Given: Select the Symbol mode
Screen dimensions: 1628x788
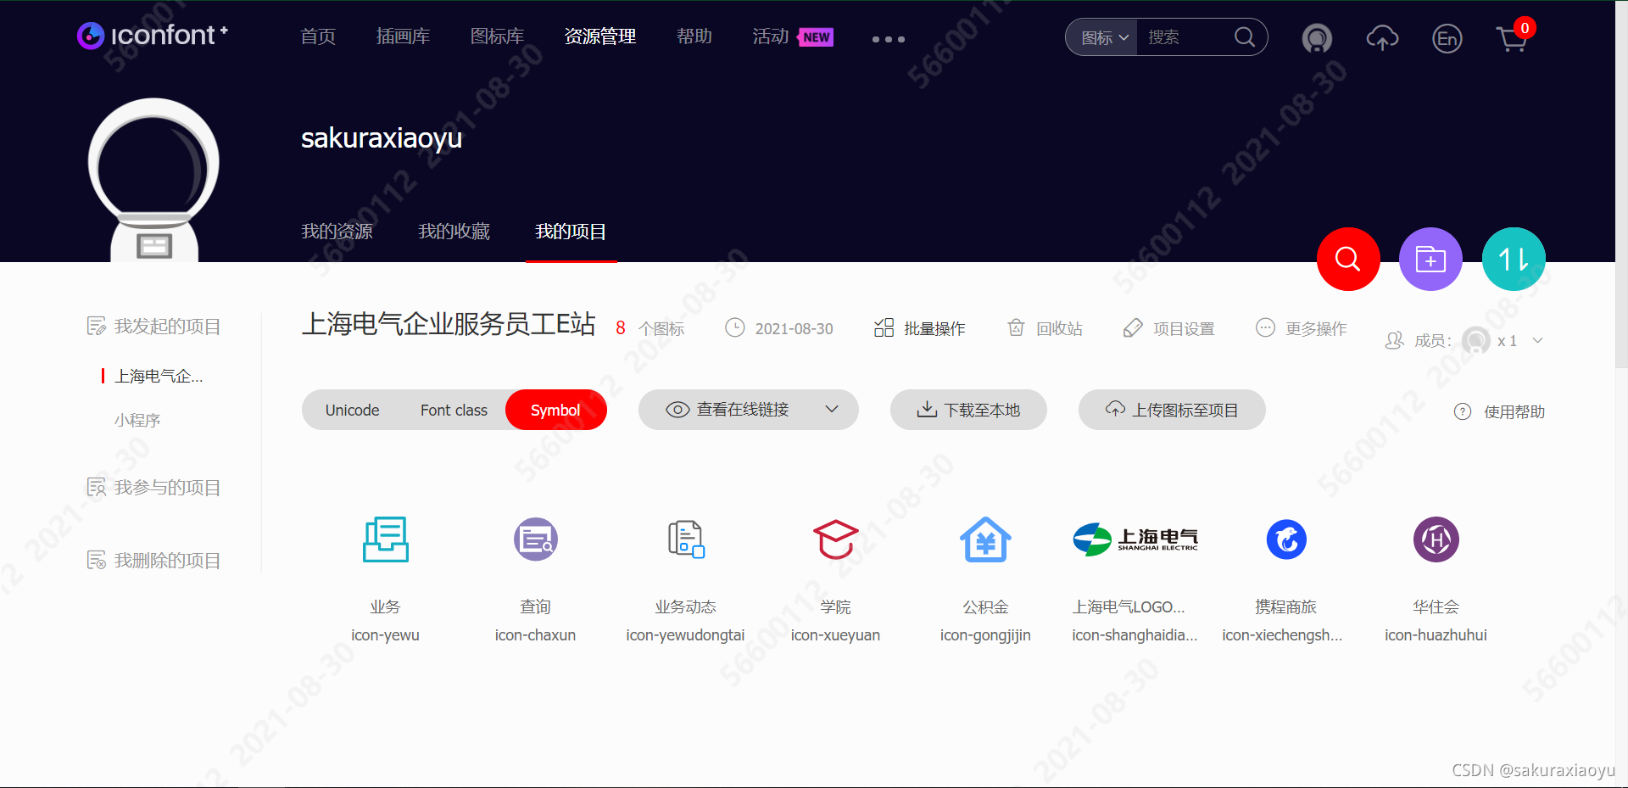Looking at the screenshot, I should (555, 410).
